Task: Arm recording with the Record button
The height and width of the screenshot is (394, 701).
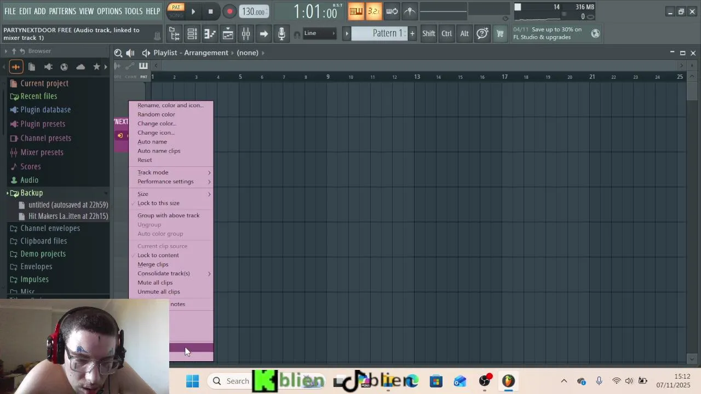Action: click(x=229, y=11)
